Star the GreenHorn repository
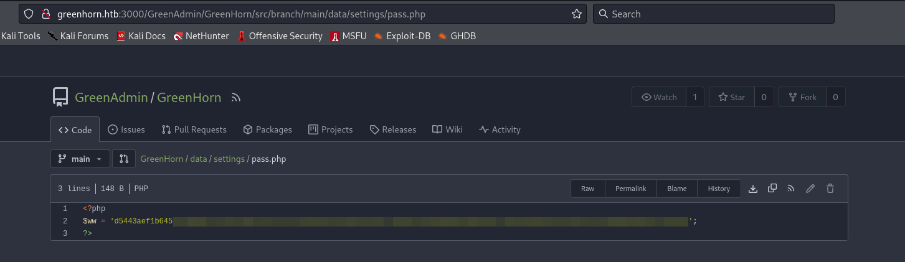This screenshot has width=905, height=262. click(x=731, y=97)
